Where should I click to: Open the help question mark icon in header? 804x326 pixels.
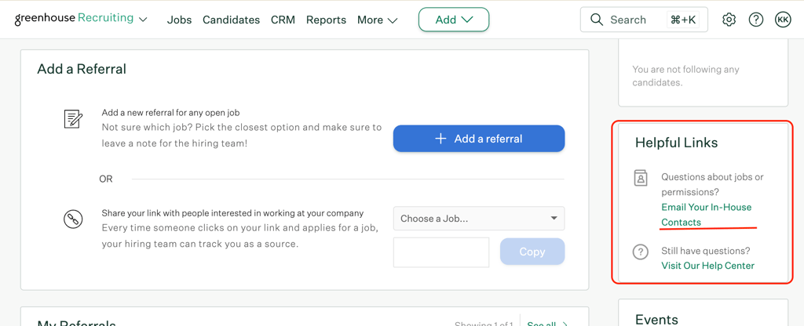[x=756, y=20]
